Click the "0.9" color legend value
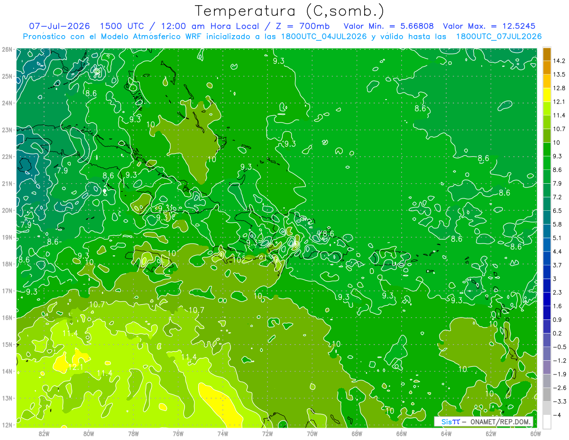This screenshot has height=440, width=569. [558, 319]
